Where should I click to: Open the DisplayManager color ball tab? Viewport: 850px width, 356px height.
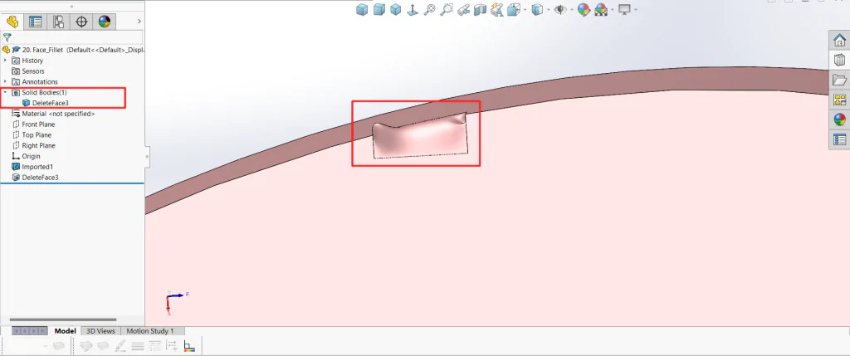tap(104, 22)
